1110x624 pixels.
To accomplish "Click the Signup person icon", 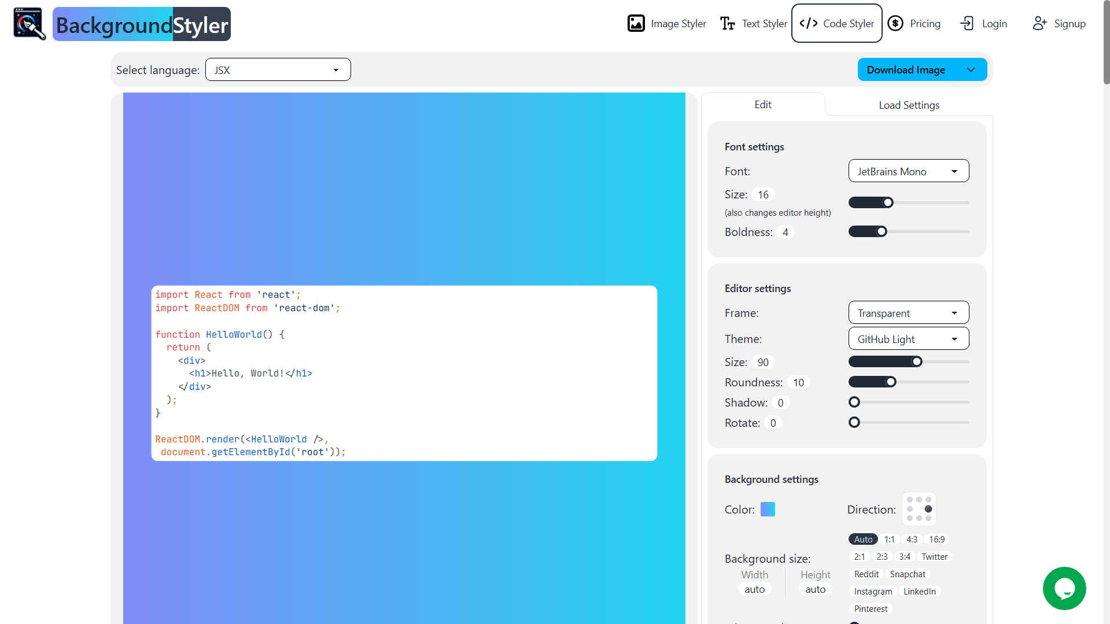I will point(1040,23).
